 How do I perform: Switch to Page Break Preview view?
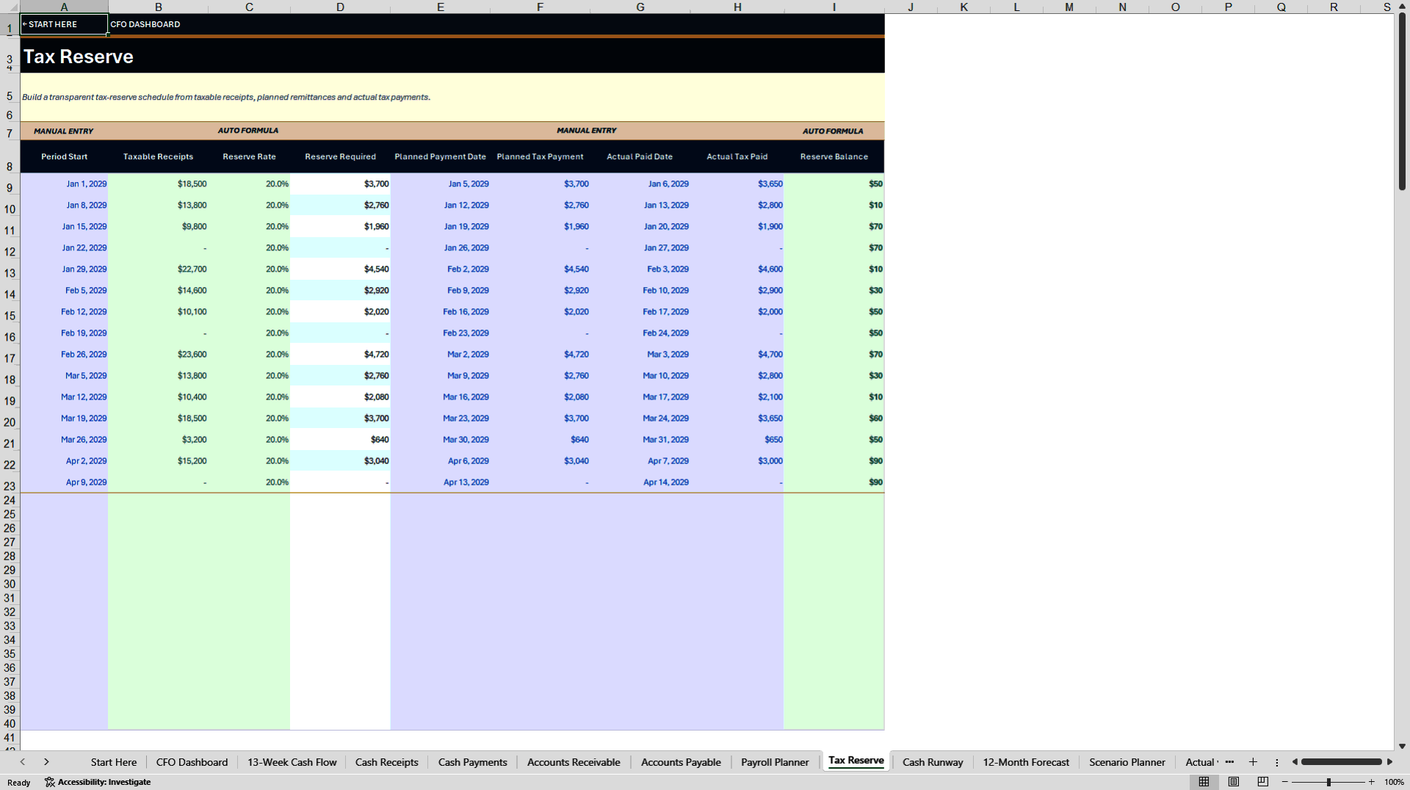(1263, 782)
